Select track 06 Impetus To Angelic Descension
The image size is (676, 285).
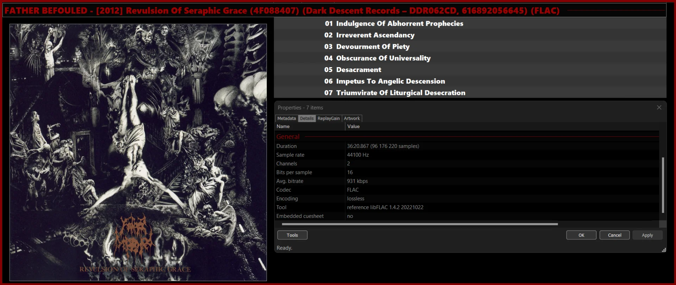click(470, 81)
